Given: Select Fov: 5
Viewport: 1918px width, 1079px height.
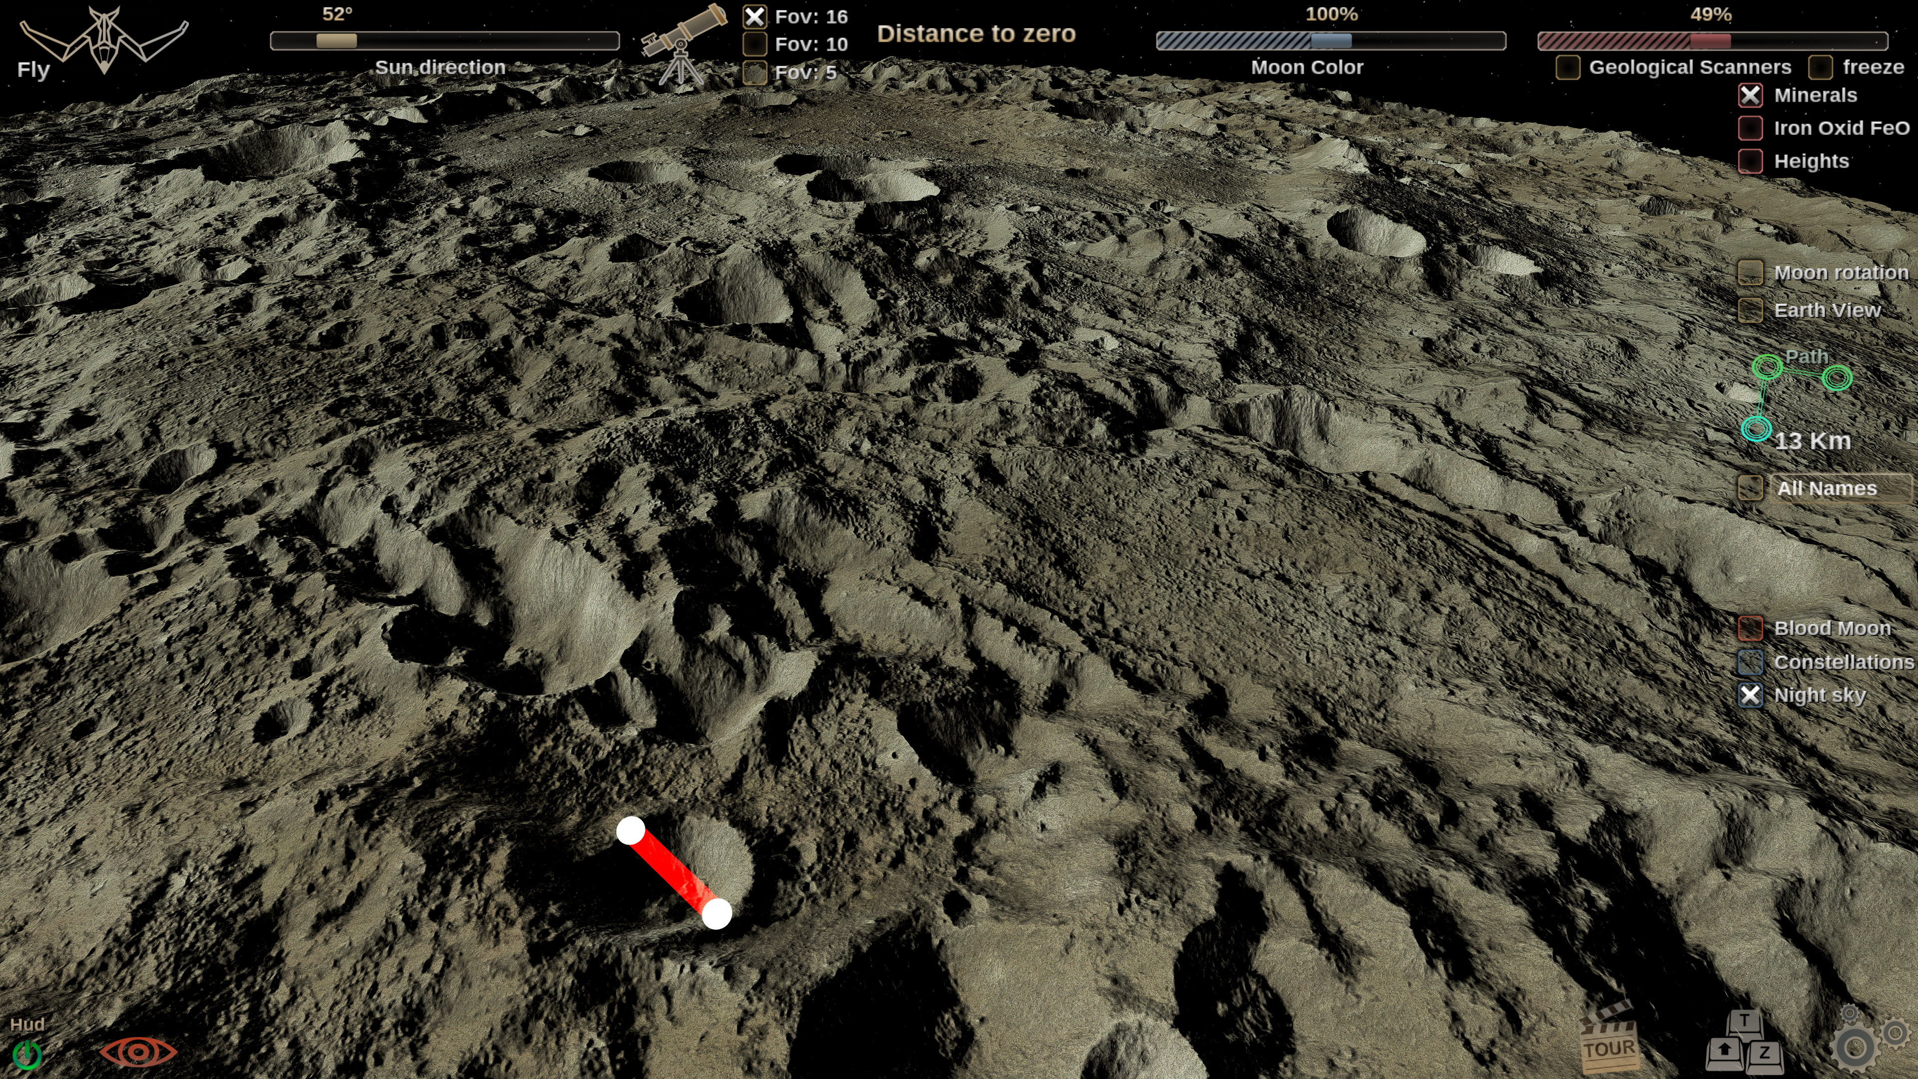Looking at the screenshot, I should coord(754,73).
